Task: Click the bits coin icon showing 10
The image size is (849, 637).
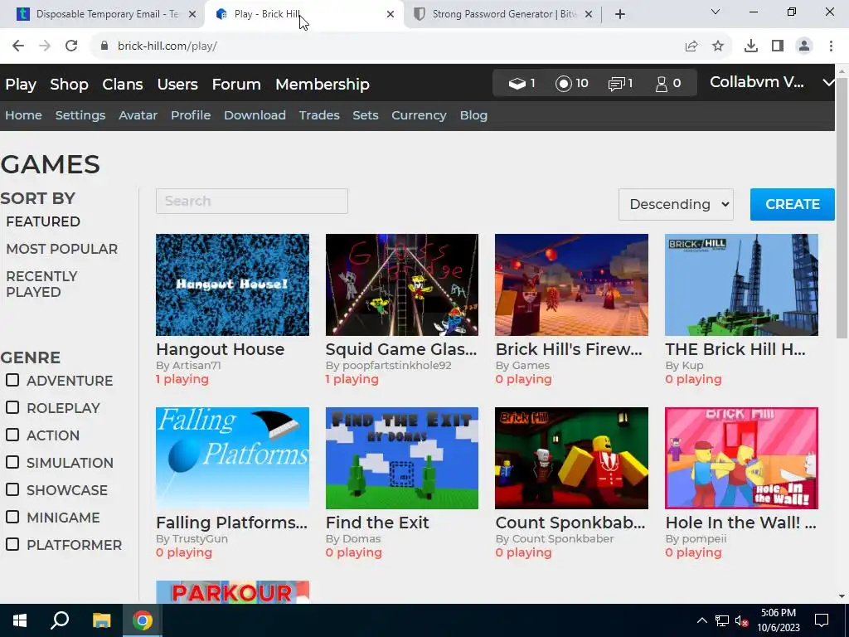Action: click(x=563, y=84)
